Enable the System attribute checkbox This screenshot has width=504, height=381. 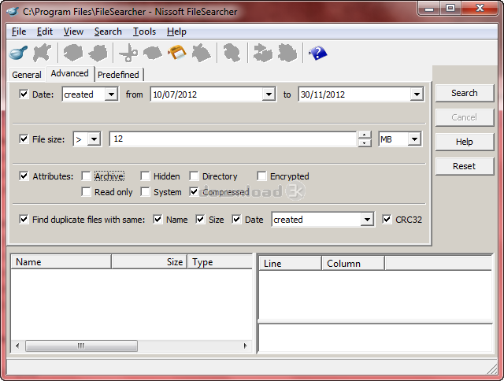pyautogui.click(x=145, y=192)
